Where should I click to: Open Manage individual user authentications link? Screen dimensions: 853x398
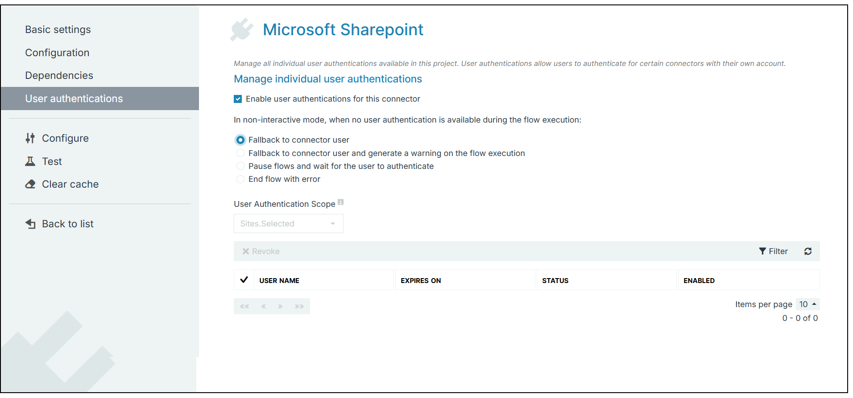(x=328, y=79)
